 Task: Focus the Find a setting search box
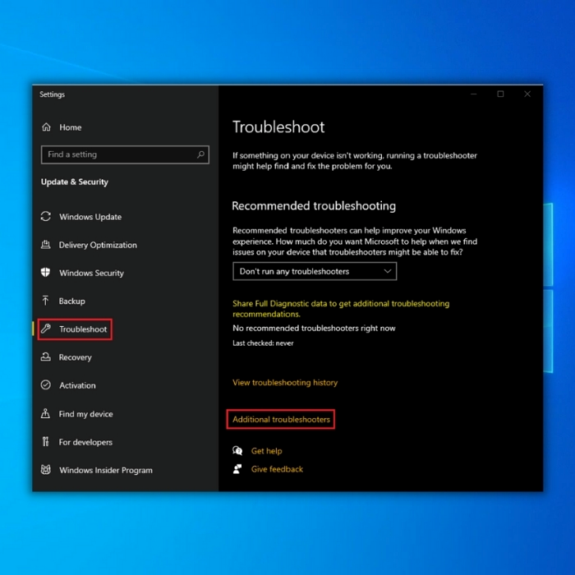(125, 154)
